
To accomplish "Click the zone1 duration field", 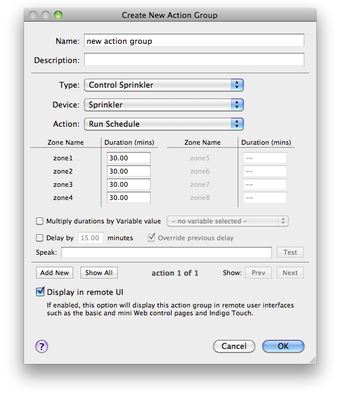I will pyautogui.click(x=128, y=158).
